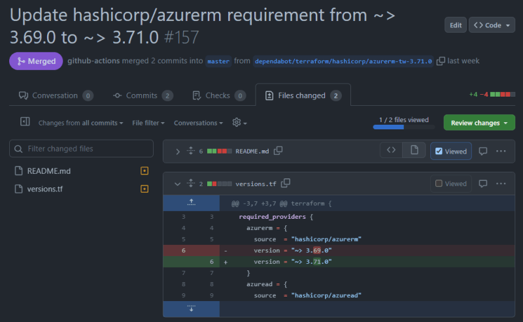
Task: Show README.md rich diff view icon
Action: click(x=414, y=150)
